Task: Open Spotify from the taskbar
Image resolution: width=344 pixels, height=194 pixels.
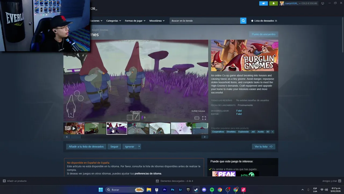Action: pos(212,190)
